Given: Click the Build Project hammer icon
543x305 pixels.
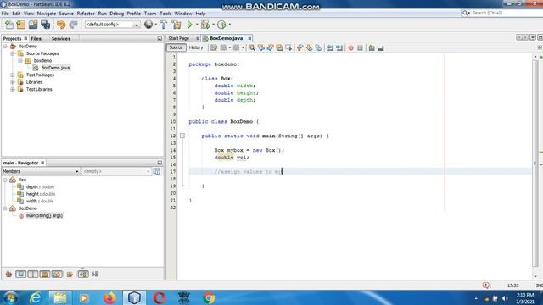Looking at the screenshot, I should pyautogui.click(x=164, y=25).
